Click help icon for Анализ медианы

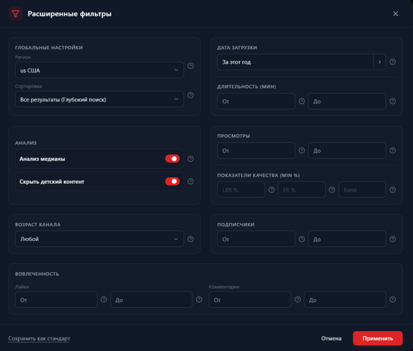pos(190,159)
